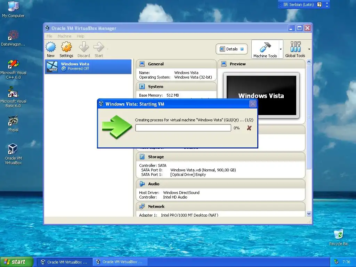Cancel VM start with red X icon

point(249,128)
